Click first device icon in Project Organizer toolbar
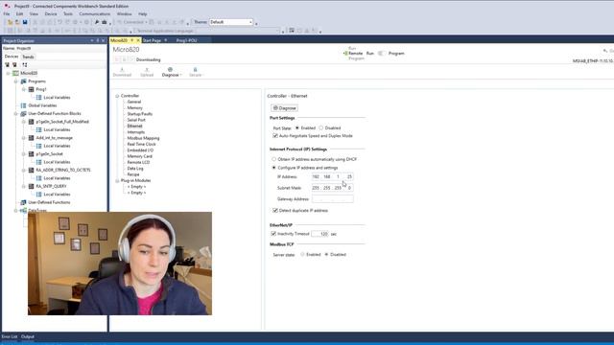614x345 pixels. tap(7, 64)
